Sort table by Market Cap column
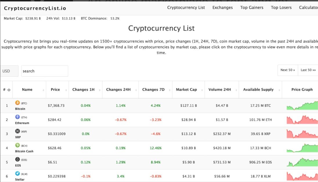The height and width of the screenshot is (182, 318). pos(186,90)
